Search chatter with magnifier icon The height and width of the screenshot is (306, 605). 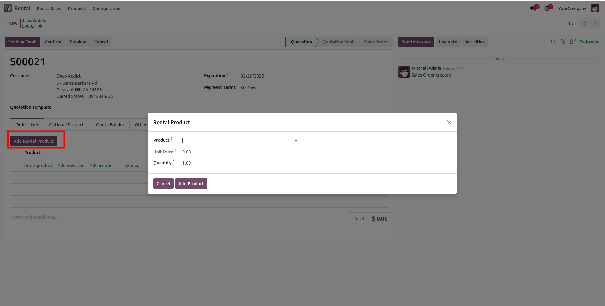[553, 42]
